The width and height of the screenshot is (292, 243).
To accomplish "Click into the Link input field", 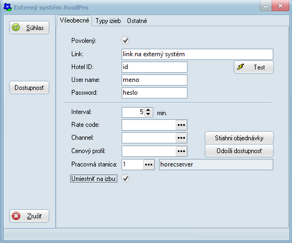I will (x=197, y=54).
